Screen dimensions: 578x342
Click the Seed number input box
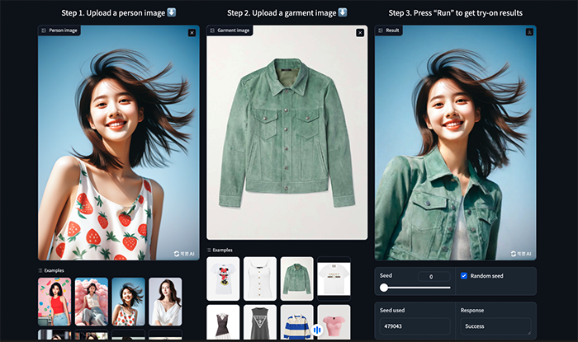(433, 276)
